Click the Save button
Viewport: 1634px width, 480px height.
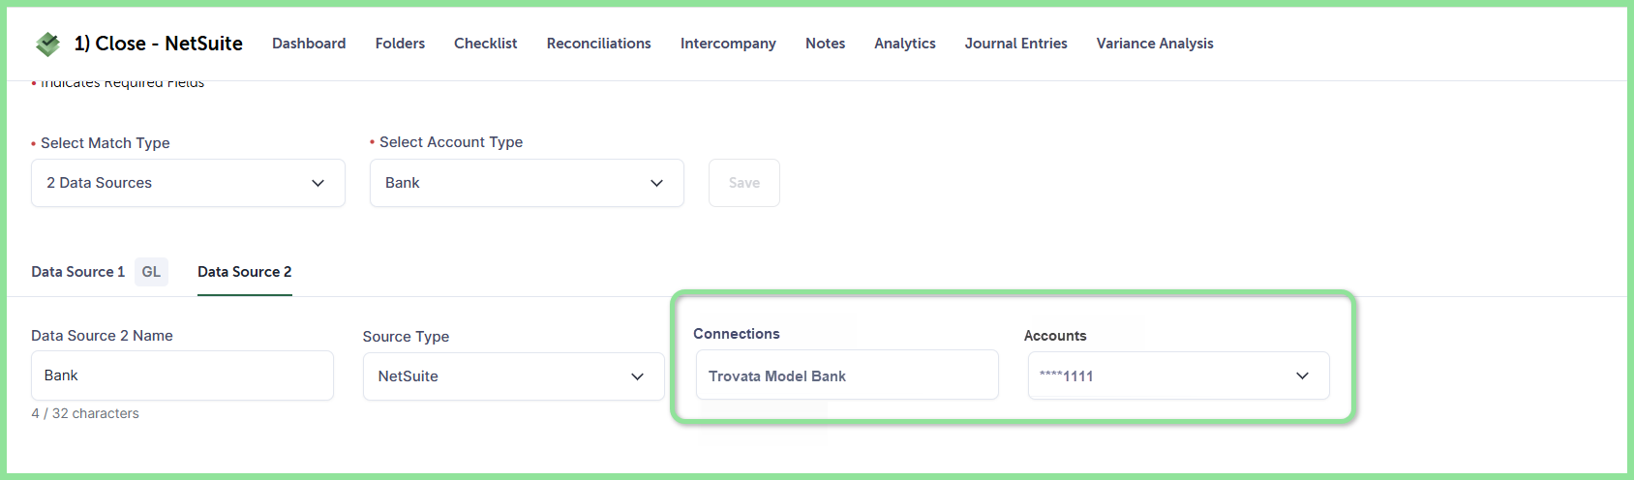pyautogui.click(x=744, y=183)
